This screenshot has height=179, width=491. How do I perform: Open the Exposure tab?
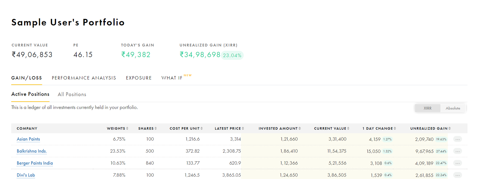(x=139, y=78)
